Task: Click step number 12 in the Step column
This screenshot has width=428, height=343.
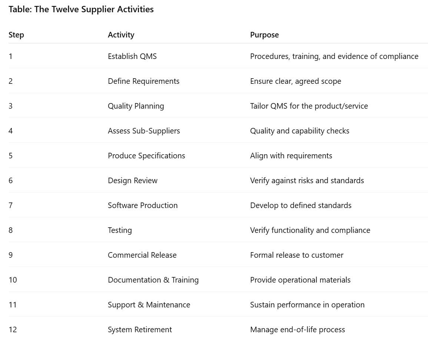Action: (13, 330)
